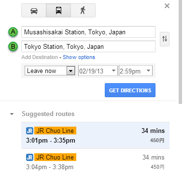Select the driving car mode icon
The width and height of the screenshot is (183, 175).
[34, 11]
